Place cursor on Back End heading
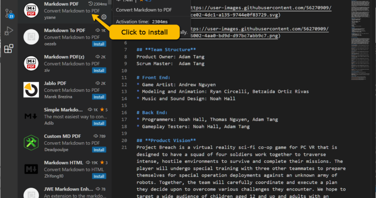This screenshot has width=376, height=198. point(152,112)
